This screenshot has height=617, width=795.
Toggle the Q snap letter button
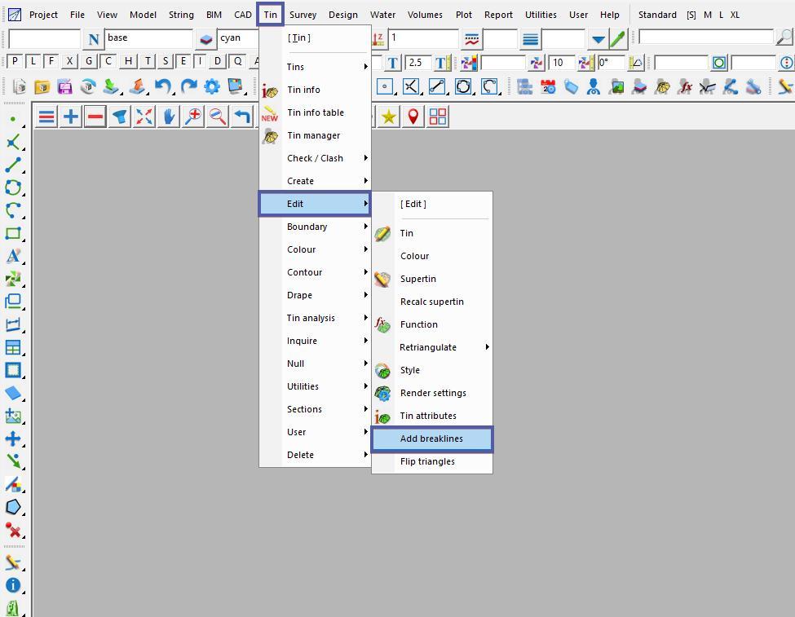click(237, 62)
